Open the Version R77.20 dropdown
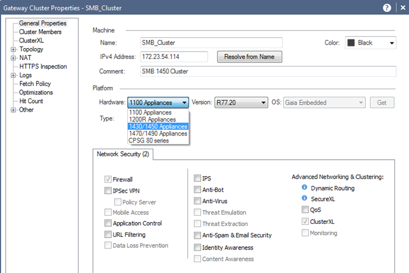Viewport: 409px width, 273px height. tap(241, 102)
